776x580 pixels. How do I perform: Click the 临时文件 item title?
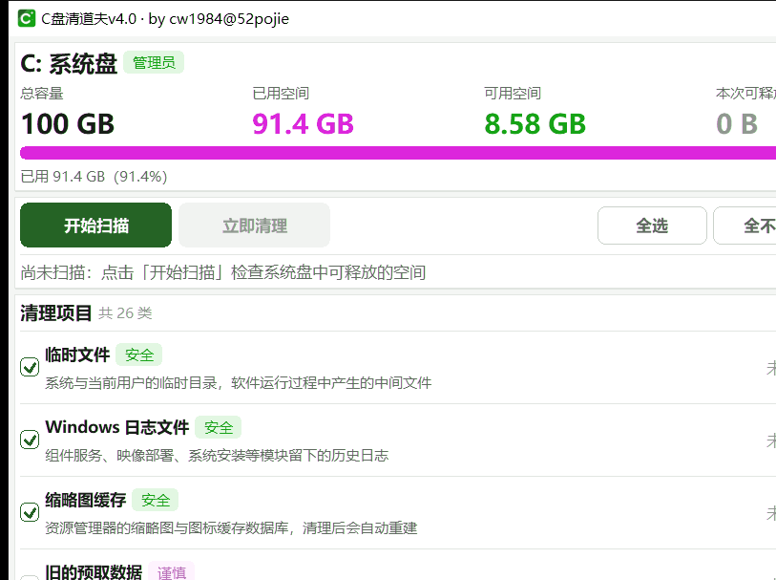[x=77, y=354]
